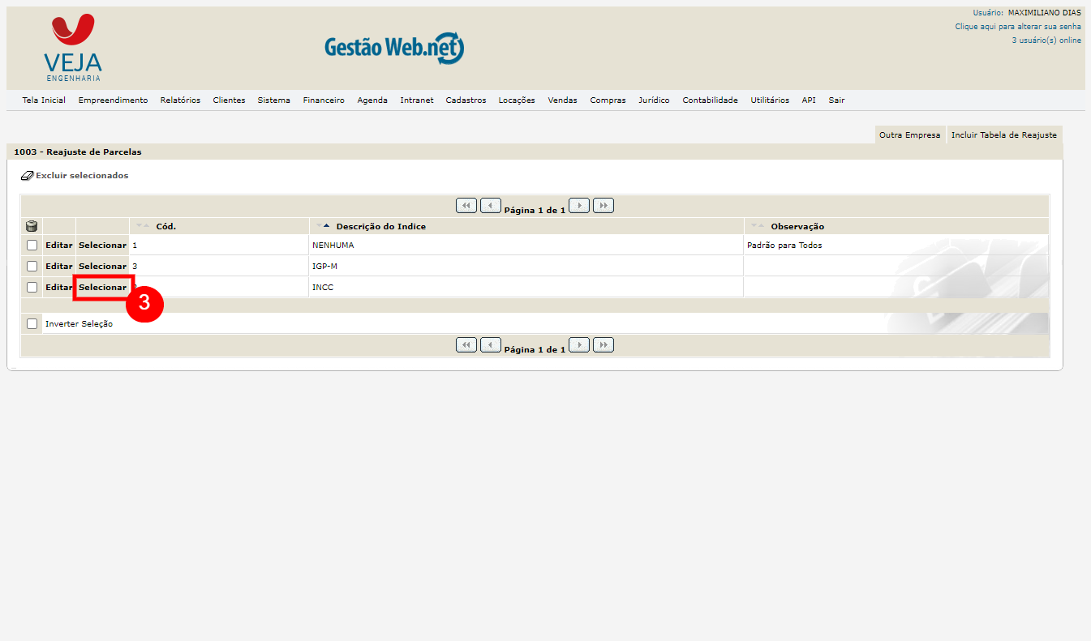Tick the checkbox for IGP-M row

coord(32,266)
